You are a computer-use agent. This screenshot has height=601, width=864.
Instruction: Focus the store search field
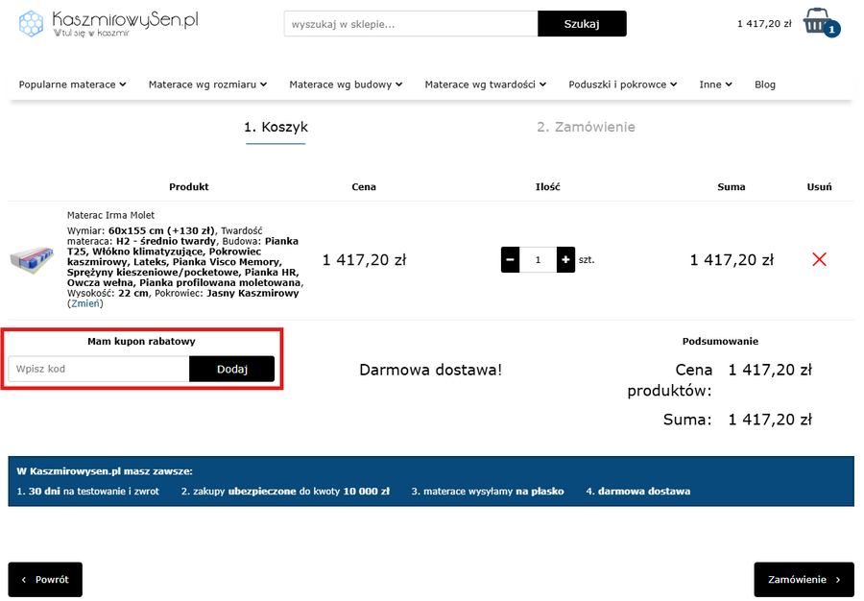(x=410, y=24)
